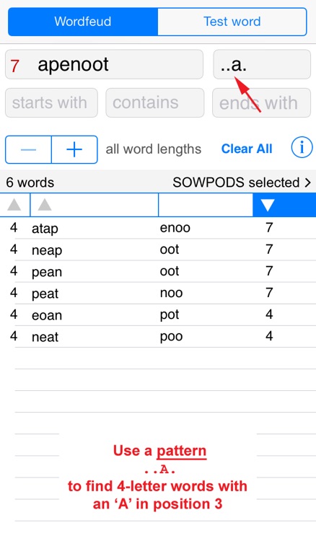This screenshot has width=316, height=541.
Task: Edit the letters field containing apenoot
Action: pos(104,64)
